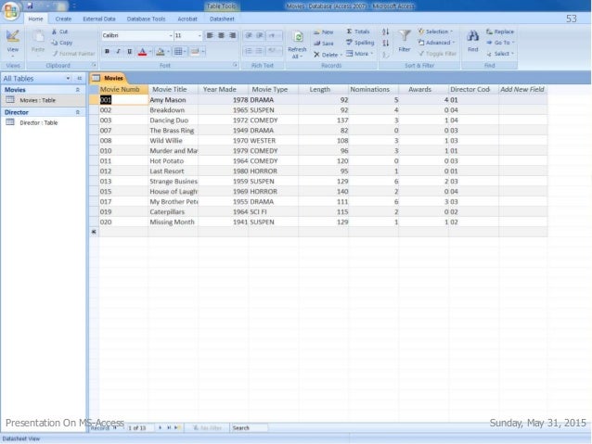Click the record Search box
This screenshot has width=592, height=444.
click(249, 428)
